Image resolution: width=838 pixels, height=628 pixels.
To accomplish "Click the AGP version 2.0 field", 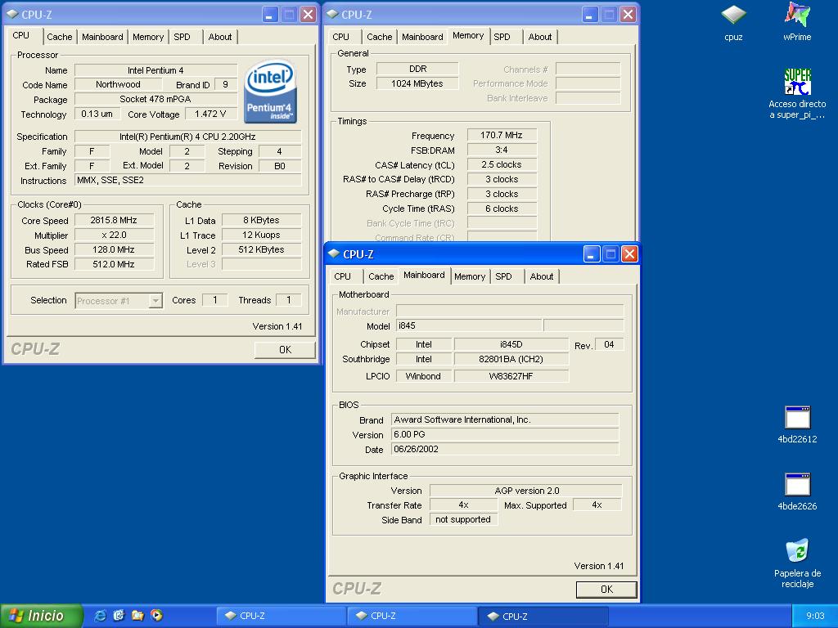I will [526, 491].
